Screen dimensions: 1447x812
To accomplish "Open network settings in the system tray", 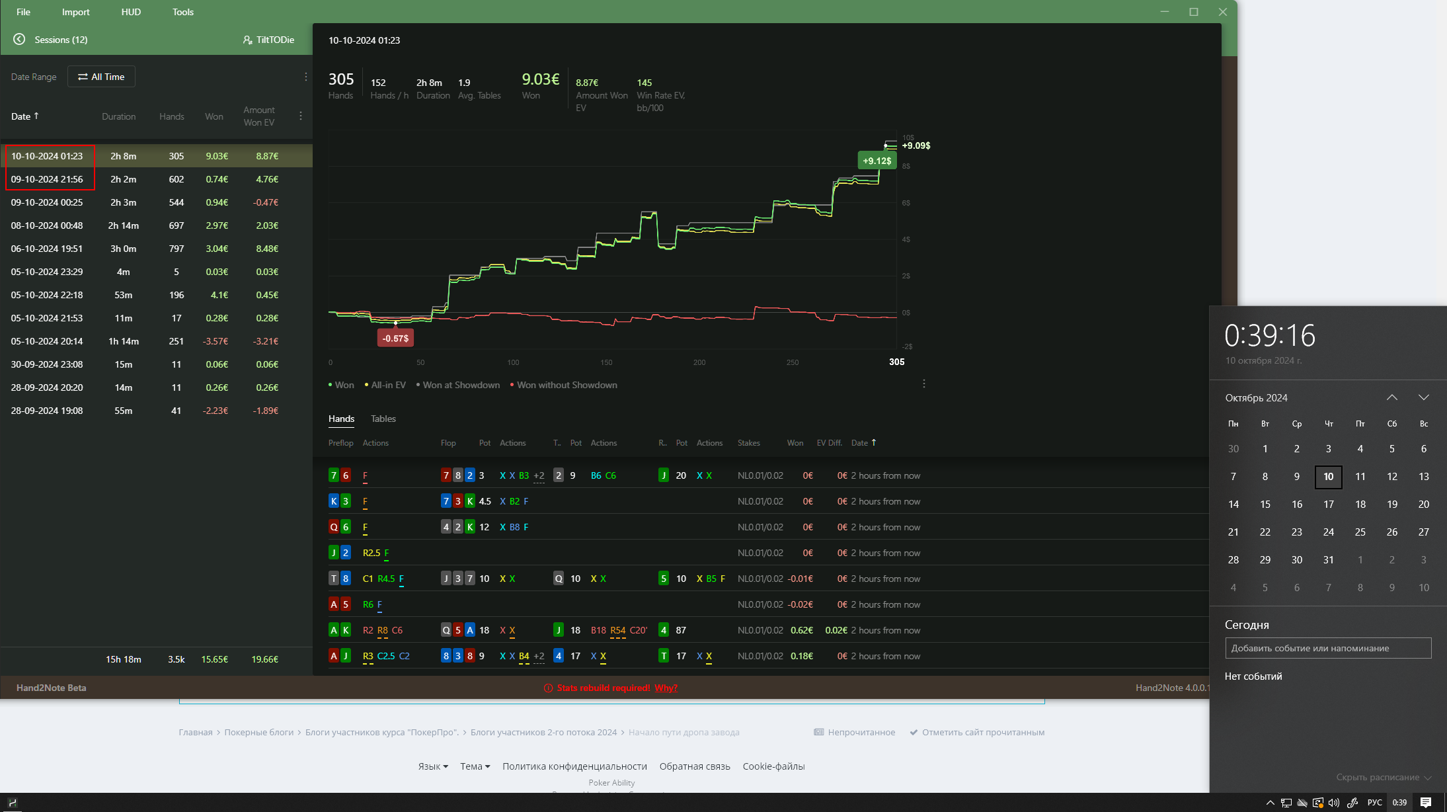I will (x=1286, y=803).
